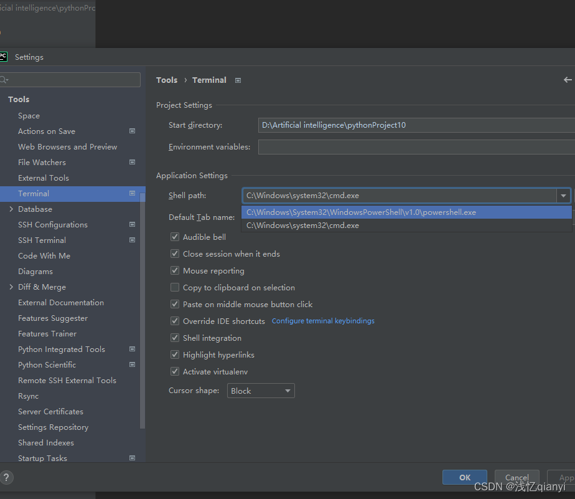The image size is (575, 499).
Task: Click the small icon beside the Terminal breadcrumb
Action: (236, 80)
